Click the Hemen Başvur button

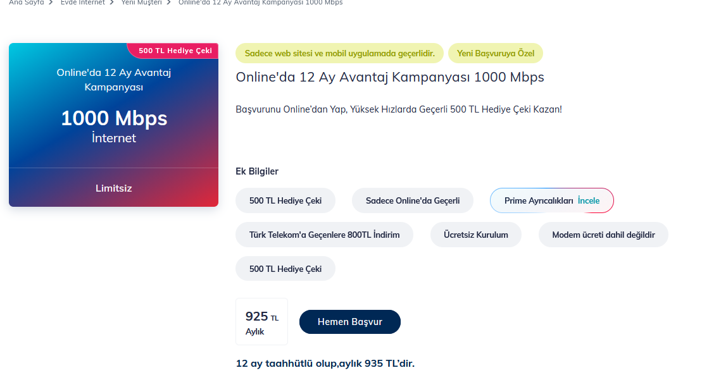[349, 322]
